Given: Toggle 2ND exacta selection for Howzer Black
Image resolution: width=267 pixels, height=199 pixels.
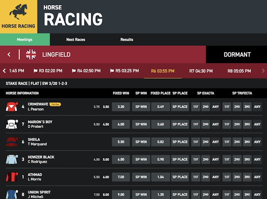Looking at the screenshot, I should (205, 160).
